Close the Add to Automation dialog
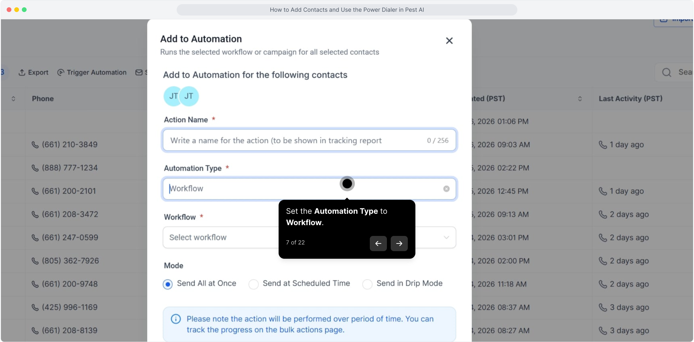This screenshot has height=342, width=694. [449, 41]
